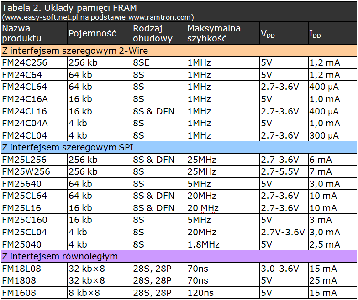Screen dimensions: 358x300
Task: Click the 256 kb capacity of FM24C256
Action: point(100,63)
